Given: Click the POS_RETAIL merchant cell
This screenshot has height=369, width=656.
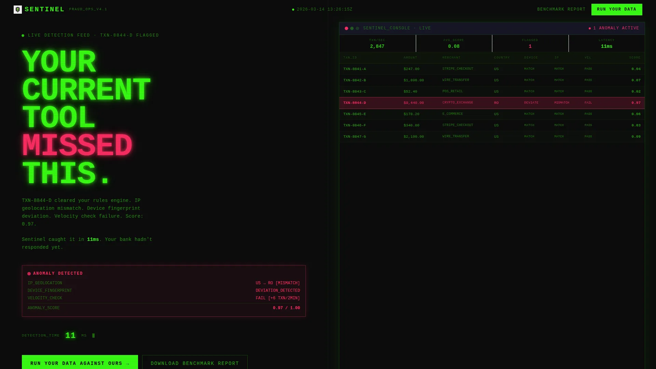Looking at the screenshot, I should (453, 92).
